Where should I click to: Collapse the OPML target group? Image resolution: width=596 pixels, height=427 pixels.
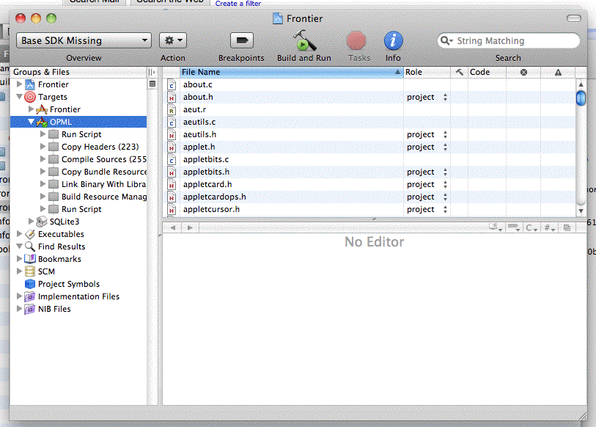[x=32, y=122]
